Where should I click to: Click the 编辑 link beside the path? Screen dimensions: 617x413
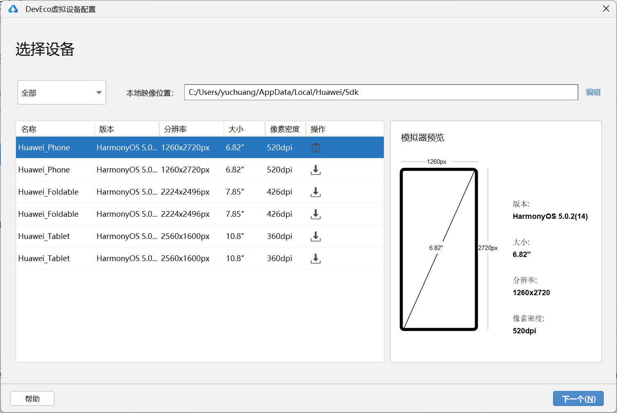point(593,92)
